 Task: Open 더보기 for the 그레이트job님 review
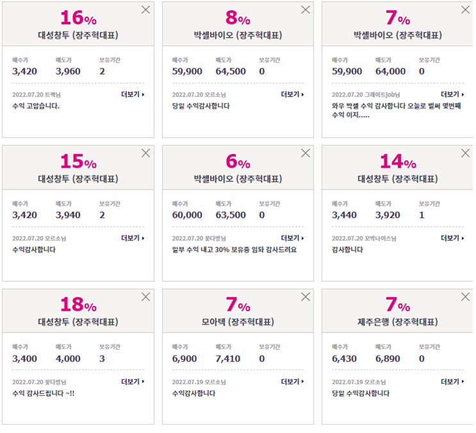pos(452,94)
